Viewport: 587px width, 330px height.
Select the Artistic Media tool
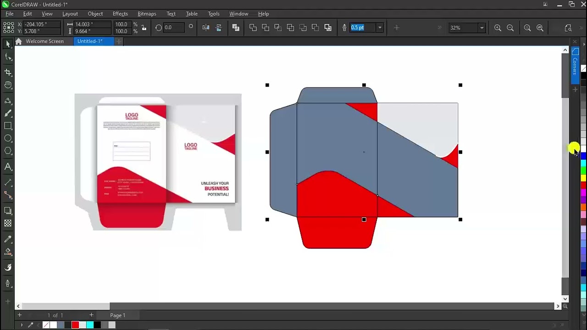(x=8, y=113)
